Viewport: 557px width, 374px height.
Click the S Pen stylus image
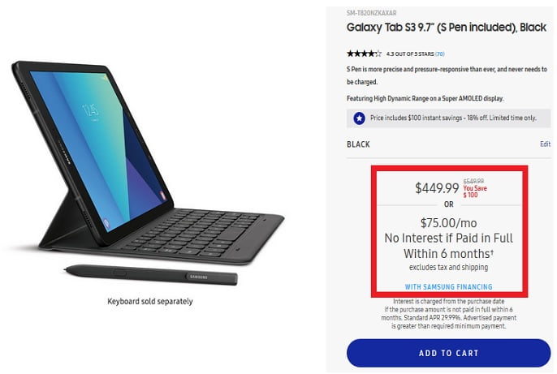point(150,275)
